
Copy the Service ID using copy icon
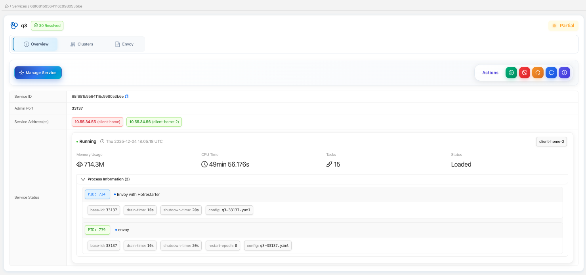click(127, 97)
